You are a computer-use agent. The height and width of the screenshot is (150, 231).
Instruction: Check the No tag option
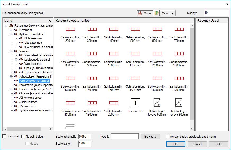pos(27,144)
